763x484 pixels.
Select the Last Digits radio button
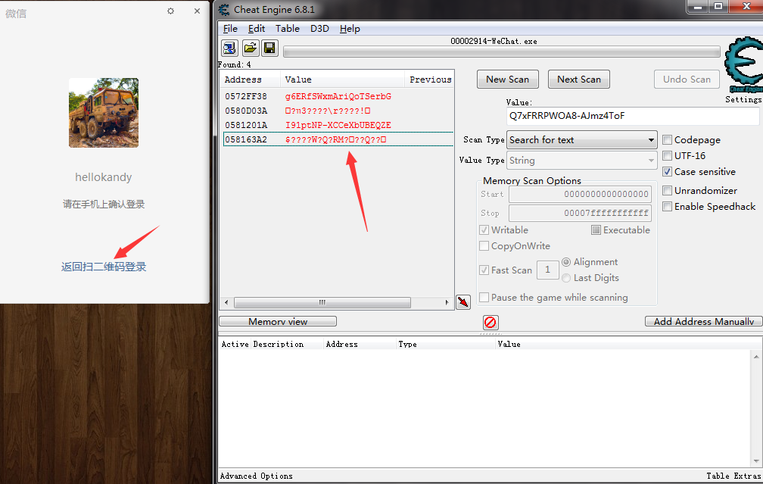(x=566, y=278)
